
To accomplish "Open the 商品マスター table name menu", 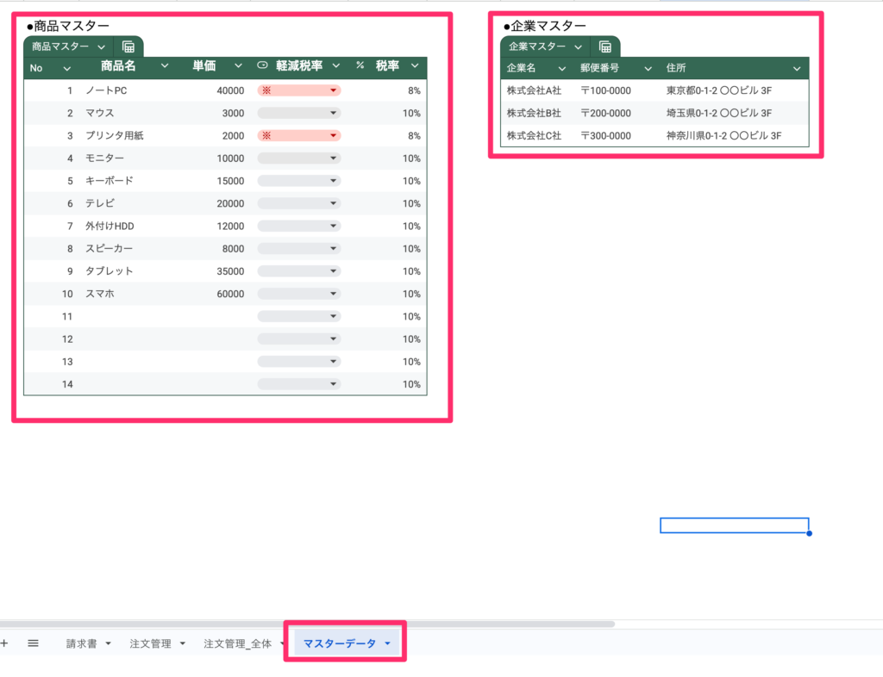I will point(102,47).
